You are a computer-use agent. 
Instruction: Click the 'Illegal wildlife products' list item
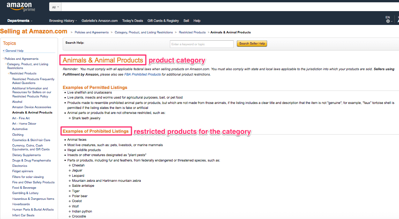point(84,150)
